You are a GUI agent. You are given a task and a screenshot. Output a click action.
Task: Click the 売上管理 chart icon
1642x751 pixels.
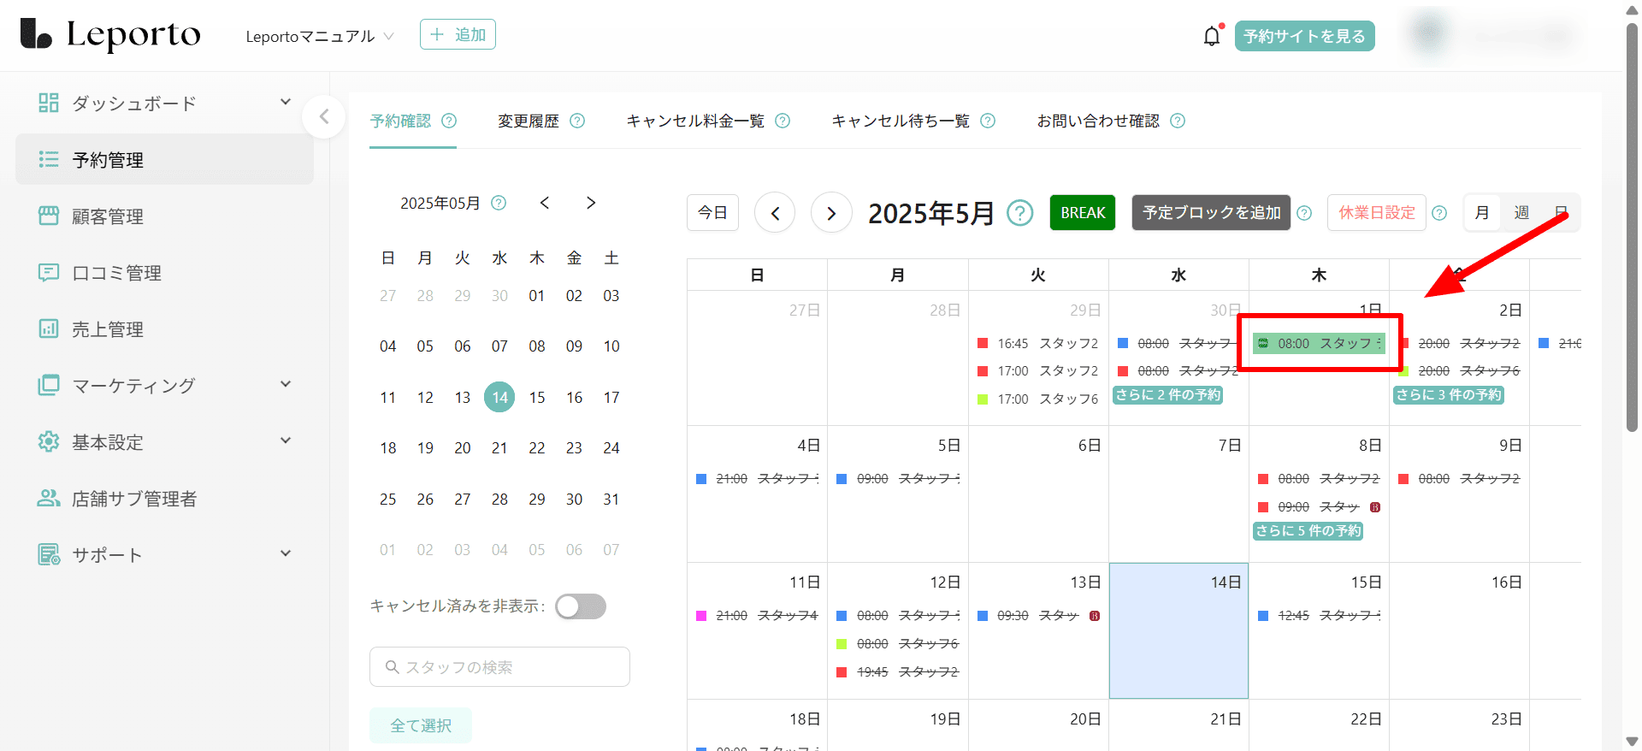coord(49,328)
